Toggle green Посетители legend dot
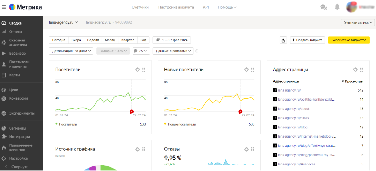The height and width of the screenshot is (171, 376). coord(56,124)
